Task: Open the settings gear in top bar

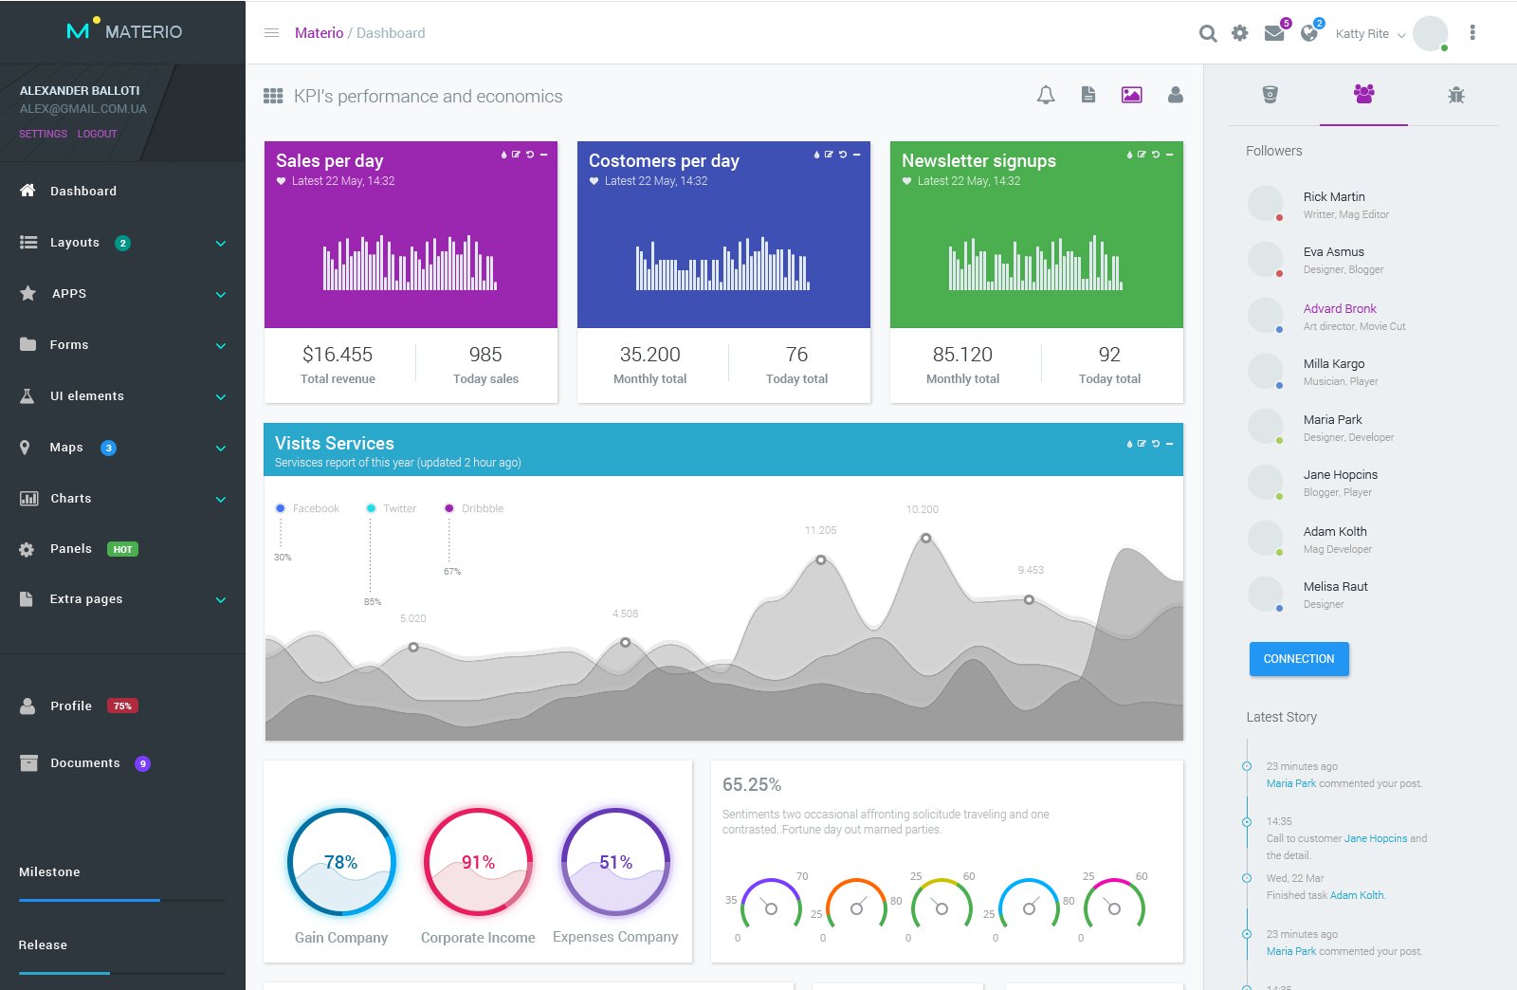Action: coord(1239,33)
